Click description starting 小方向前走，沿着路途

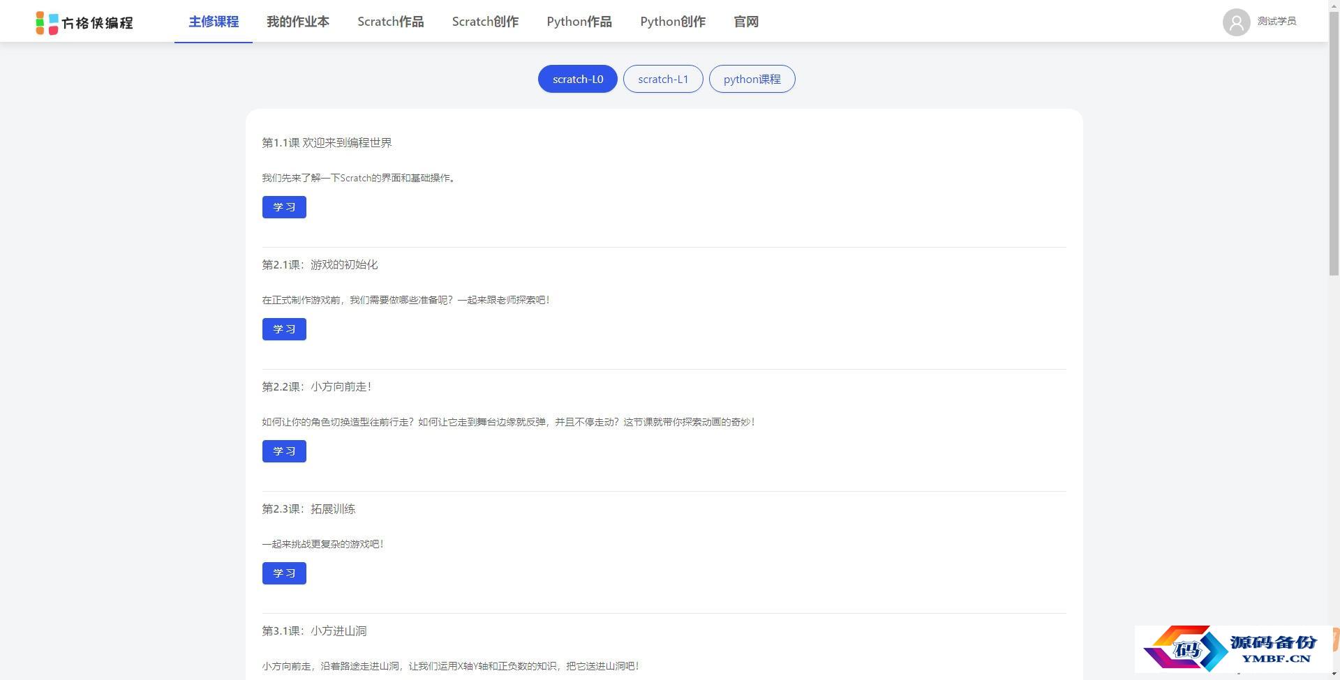coord(451,666)
